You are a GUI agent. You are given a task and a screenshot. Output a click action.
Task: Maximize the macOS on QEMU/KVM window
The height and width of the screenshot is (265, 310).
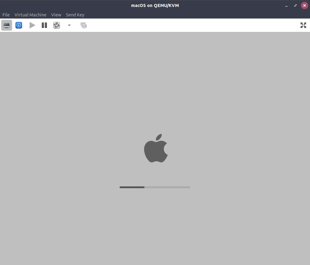point(295,5)
